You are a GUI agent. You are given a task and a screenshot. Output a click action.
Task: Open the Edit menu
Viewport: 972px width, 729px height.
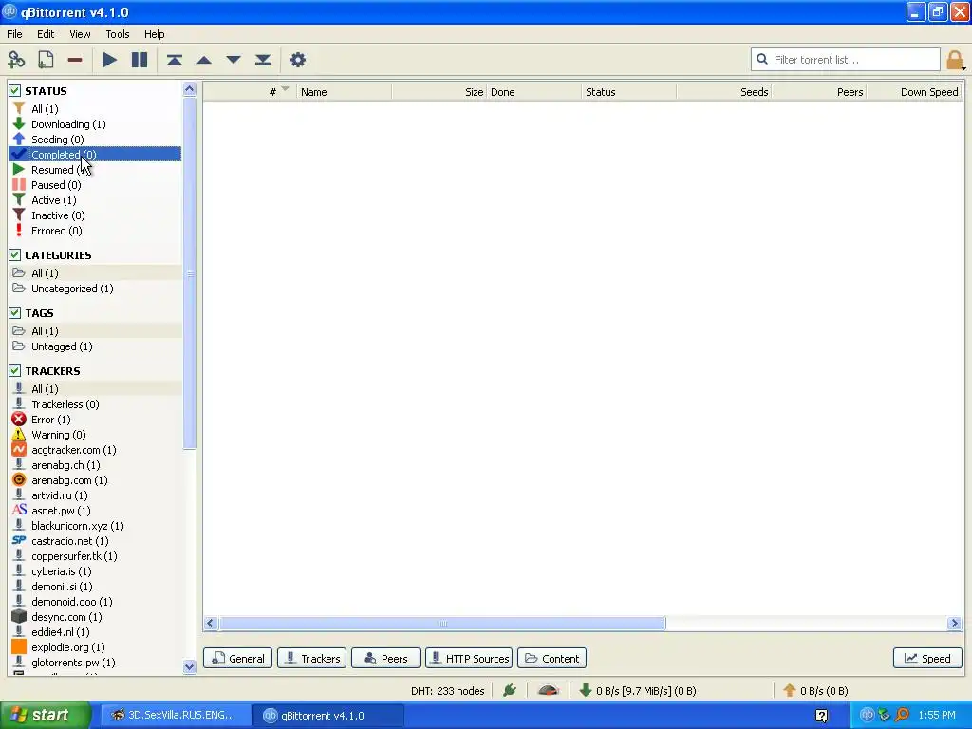[x=46, y=34]
